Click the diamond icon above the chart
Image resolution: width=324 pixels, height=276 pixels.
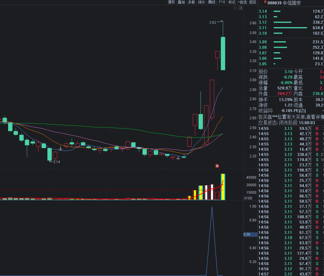[x=235, y=8]
